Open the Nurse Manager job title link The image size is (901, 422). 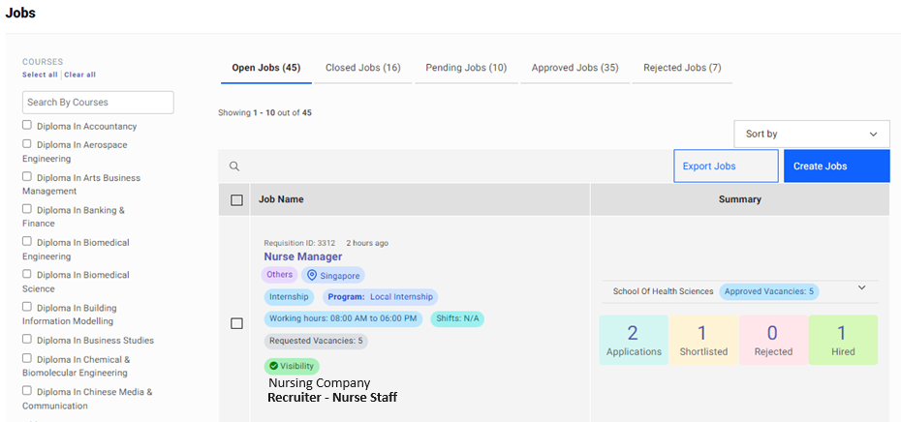(303, 256)
